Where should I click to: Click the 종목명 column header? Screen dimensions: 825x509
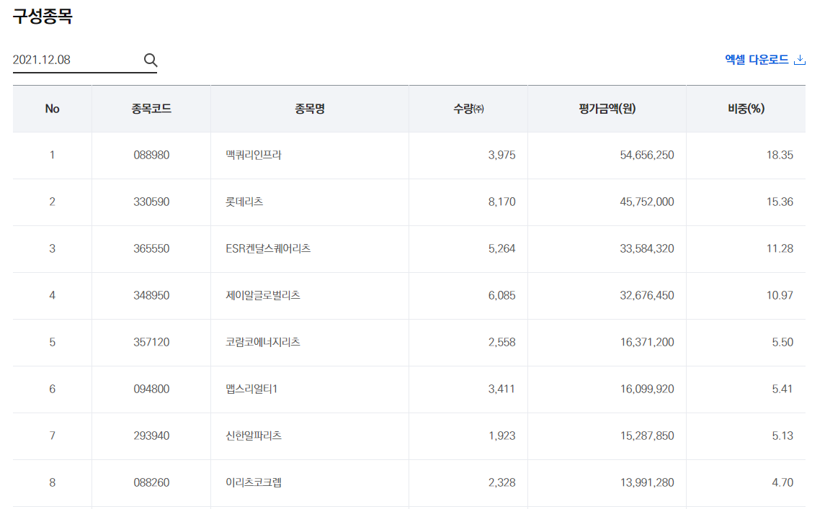(310, 109)
